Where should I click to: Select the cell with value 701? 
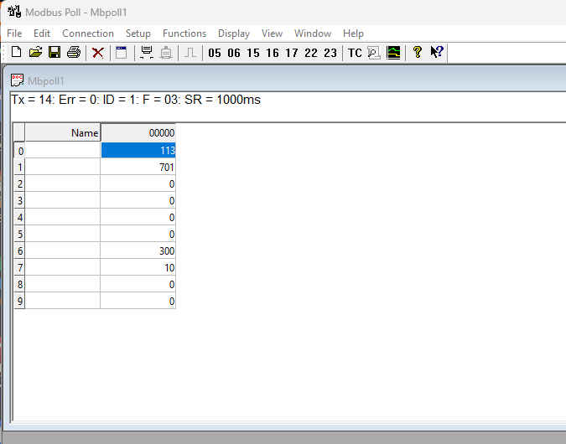coord(138,167)
